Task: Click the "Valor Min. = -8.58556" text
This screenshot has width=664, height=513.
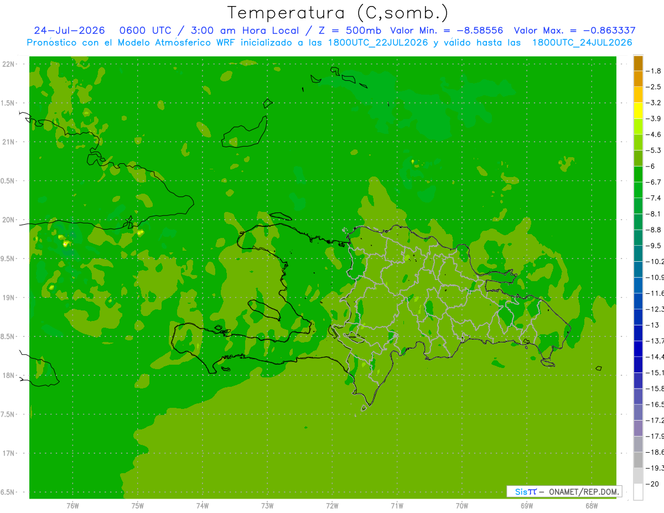Action: click(x=446, y=30)
